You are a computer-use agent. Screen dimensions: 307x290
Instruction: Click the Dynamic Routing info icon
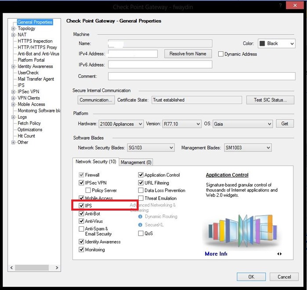(140, 216)
